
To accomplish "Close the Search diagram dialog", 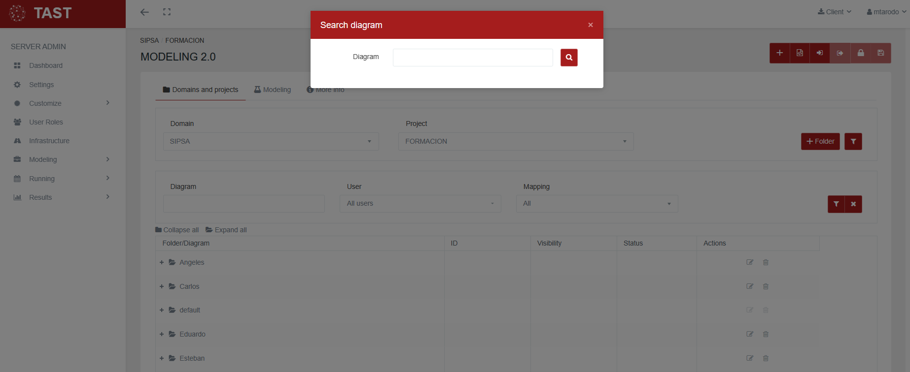I will tap(590, 25).
